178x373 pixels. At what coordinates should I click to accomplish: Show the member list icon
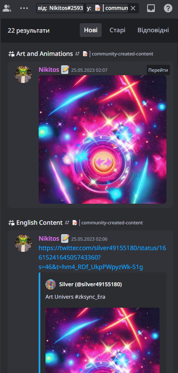pyautogui.click(x=7, y=8)
